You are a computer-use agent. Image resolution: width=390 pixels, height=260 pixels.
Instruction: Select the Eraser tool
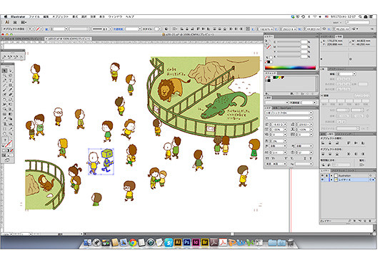pos(11,95)
